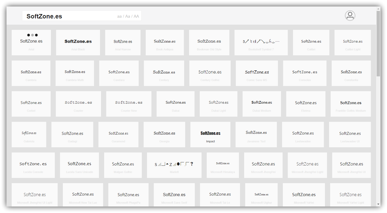
Task: Open the user account icon
Action: click(x=350, y=16)
